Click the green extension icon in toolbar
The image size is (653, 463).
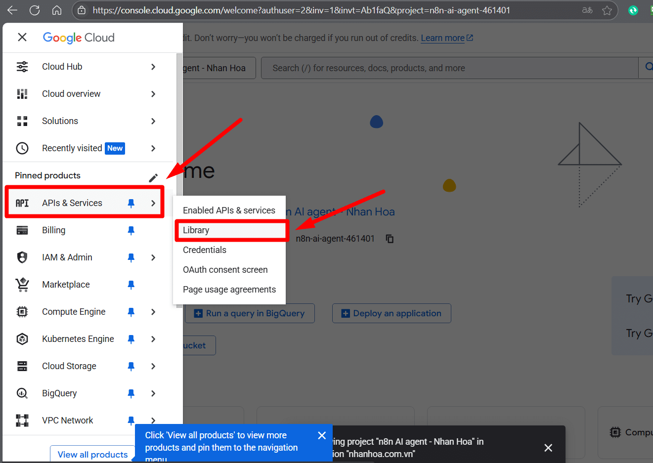point(633,10)
